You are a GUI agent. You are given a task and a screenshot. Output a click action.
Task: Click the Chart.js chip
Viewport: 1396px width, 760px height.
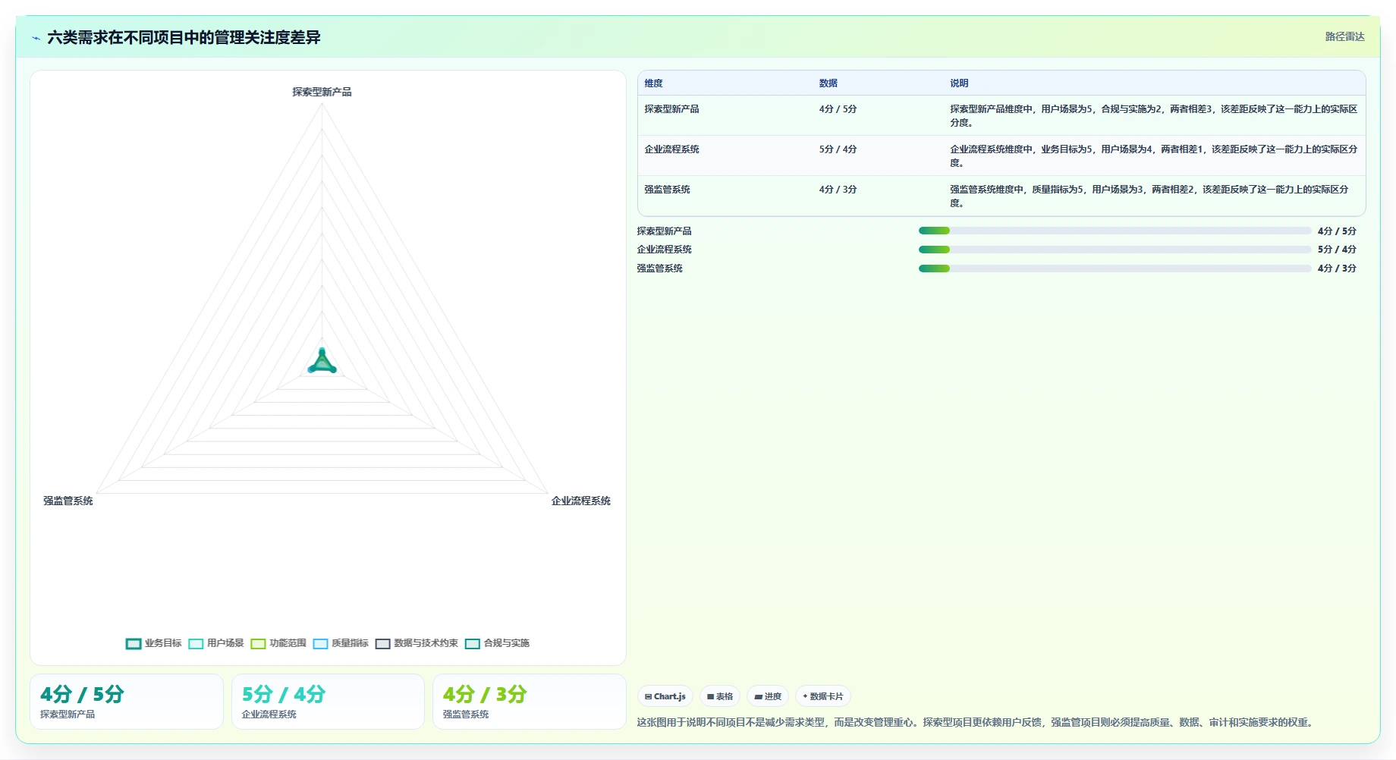point(665,696)
